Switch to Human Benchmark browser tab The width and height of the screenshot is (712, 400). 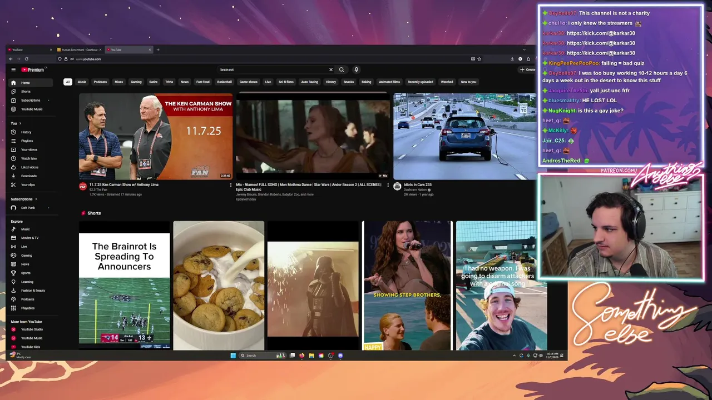80,50
